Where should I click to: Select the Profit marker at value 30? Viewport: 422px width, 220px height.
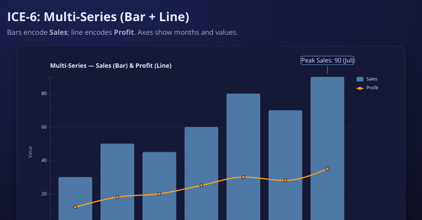[243, 177]
